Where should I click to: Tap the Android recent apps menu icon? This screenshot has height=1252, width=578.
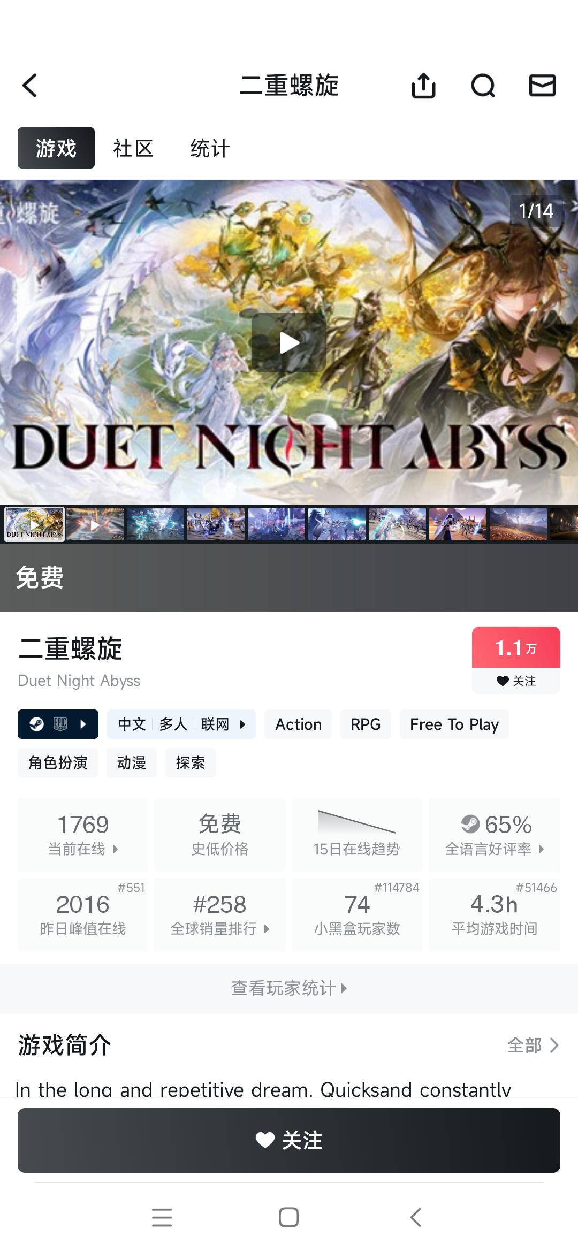pos(162,1217)
